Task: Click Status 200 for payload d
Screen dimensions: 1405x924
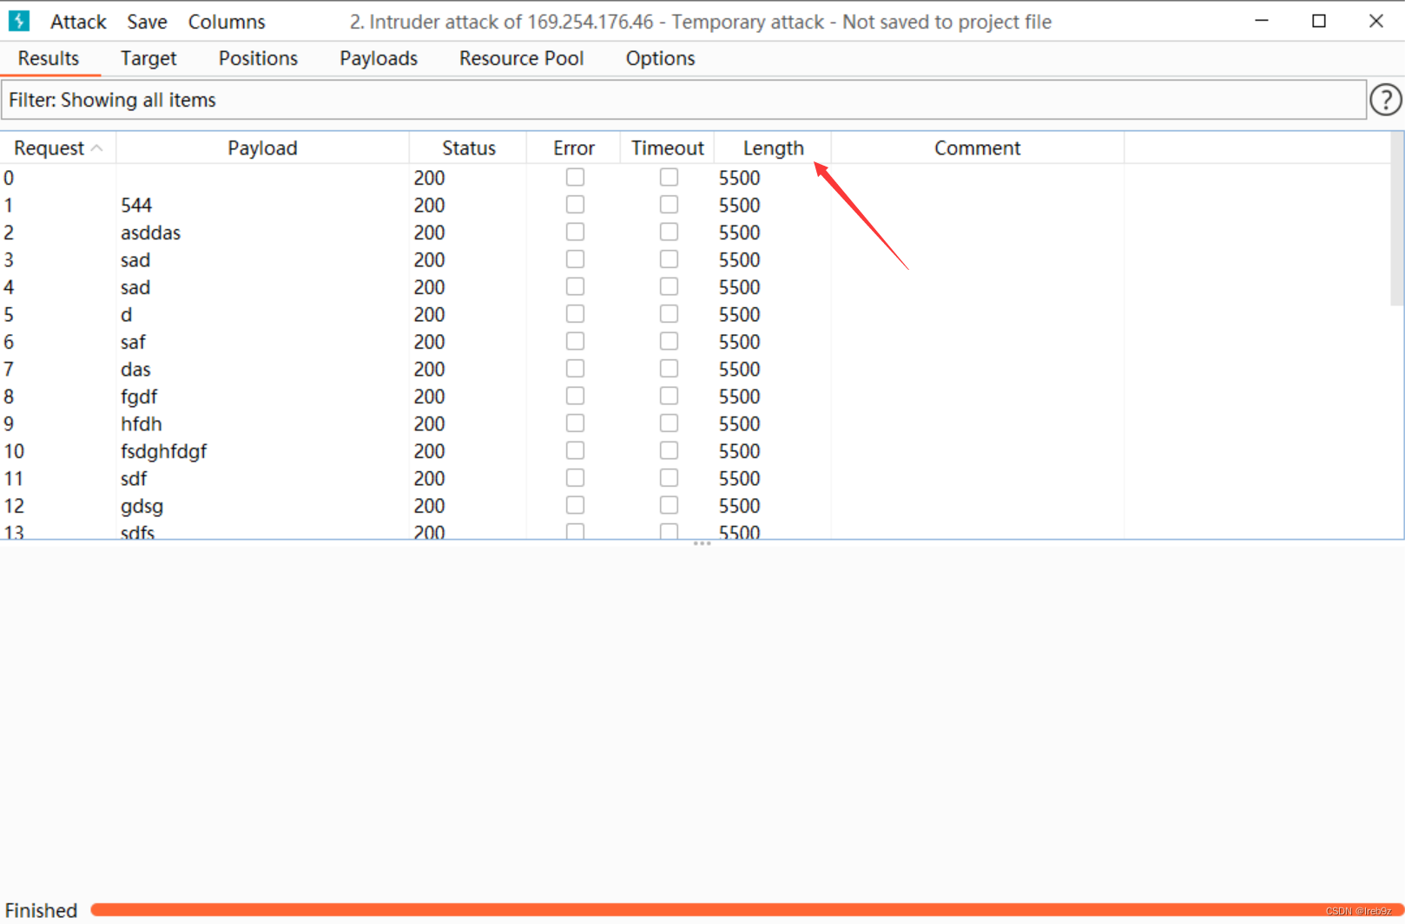Action: 429,314
